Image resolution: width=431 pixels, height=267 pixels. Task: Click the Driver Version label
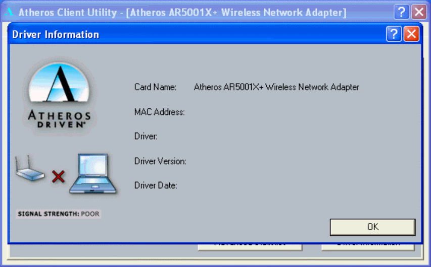(x=160, y=161)
